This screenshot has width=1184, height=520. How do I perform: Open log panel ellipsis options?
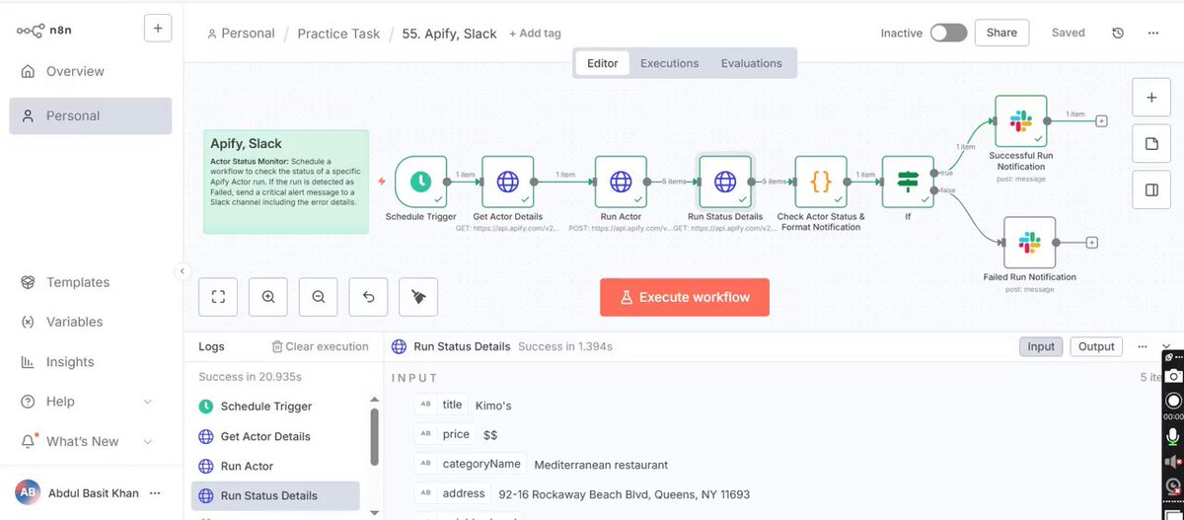pos(1143,346)
